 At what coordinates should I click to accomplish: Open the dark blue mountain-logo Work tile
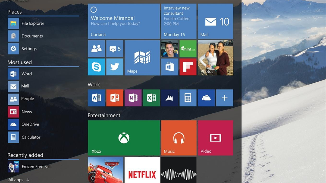(x=170, y=98)
